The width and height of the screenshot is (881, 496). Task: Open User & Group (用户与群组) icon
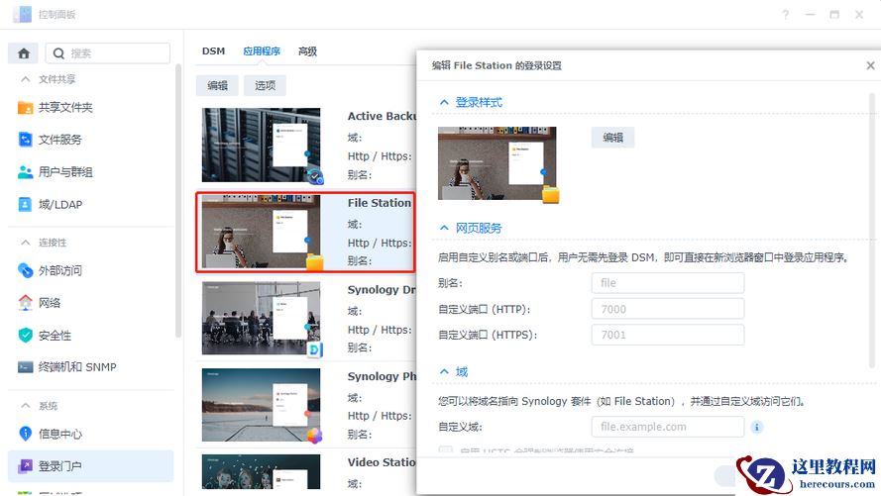(26, 171)
